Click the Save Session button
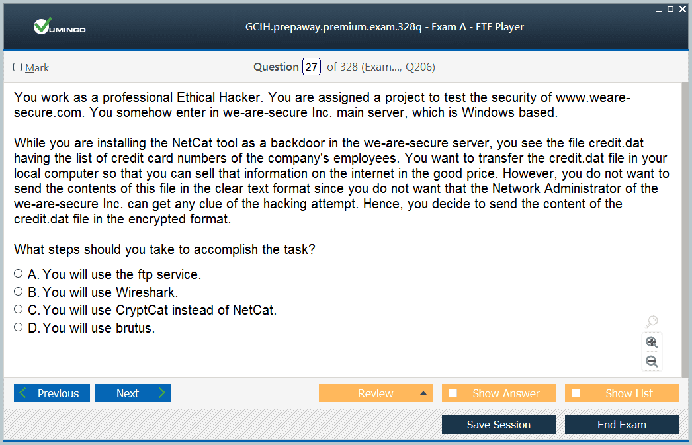692x445 pixels. (x=498, y=425)
